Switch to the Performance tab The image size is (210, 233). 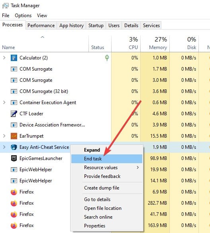(41, 26)
